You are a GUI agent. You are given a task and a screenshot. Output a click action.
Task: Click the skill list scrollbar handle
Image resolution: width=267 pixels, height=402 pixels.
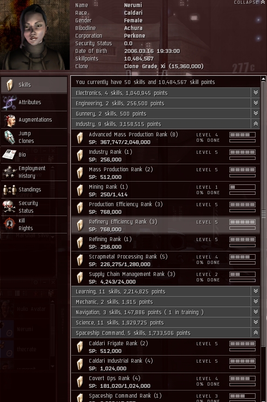tap(263, 214)
